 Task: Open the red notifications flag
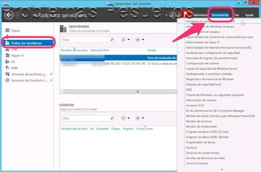coord(186,14)
